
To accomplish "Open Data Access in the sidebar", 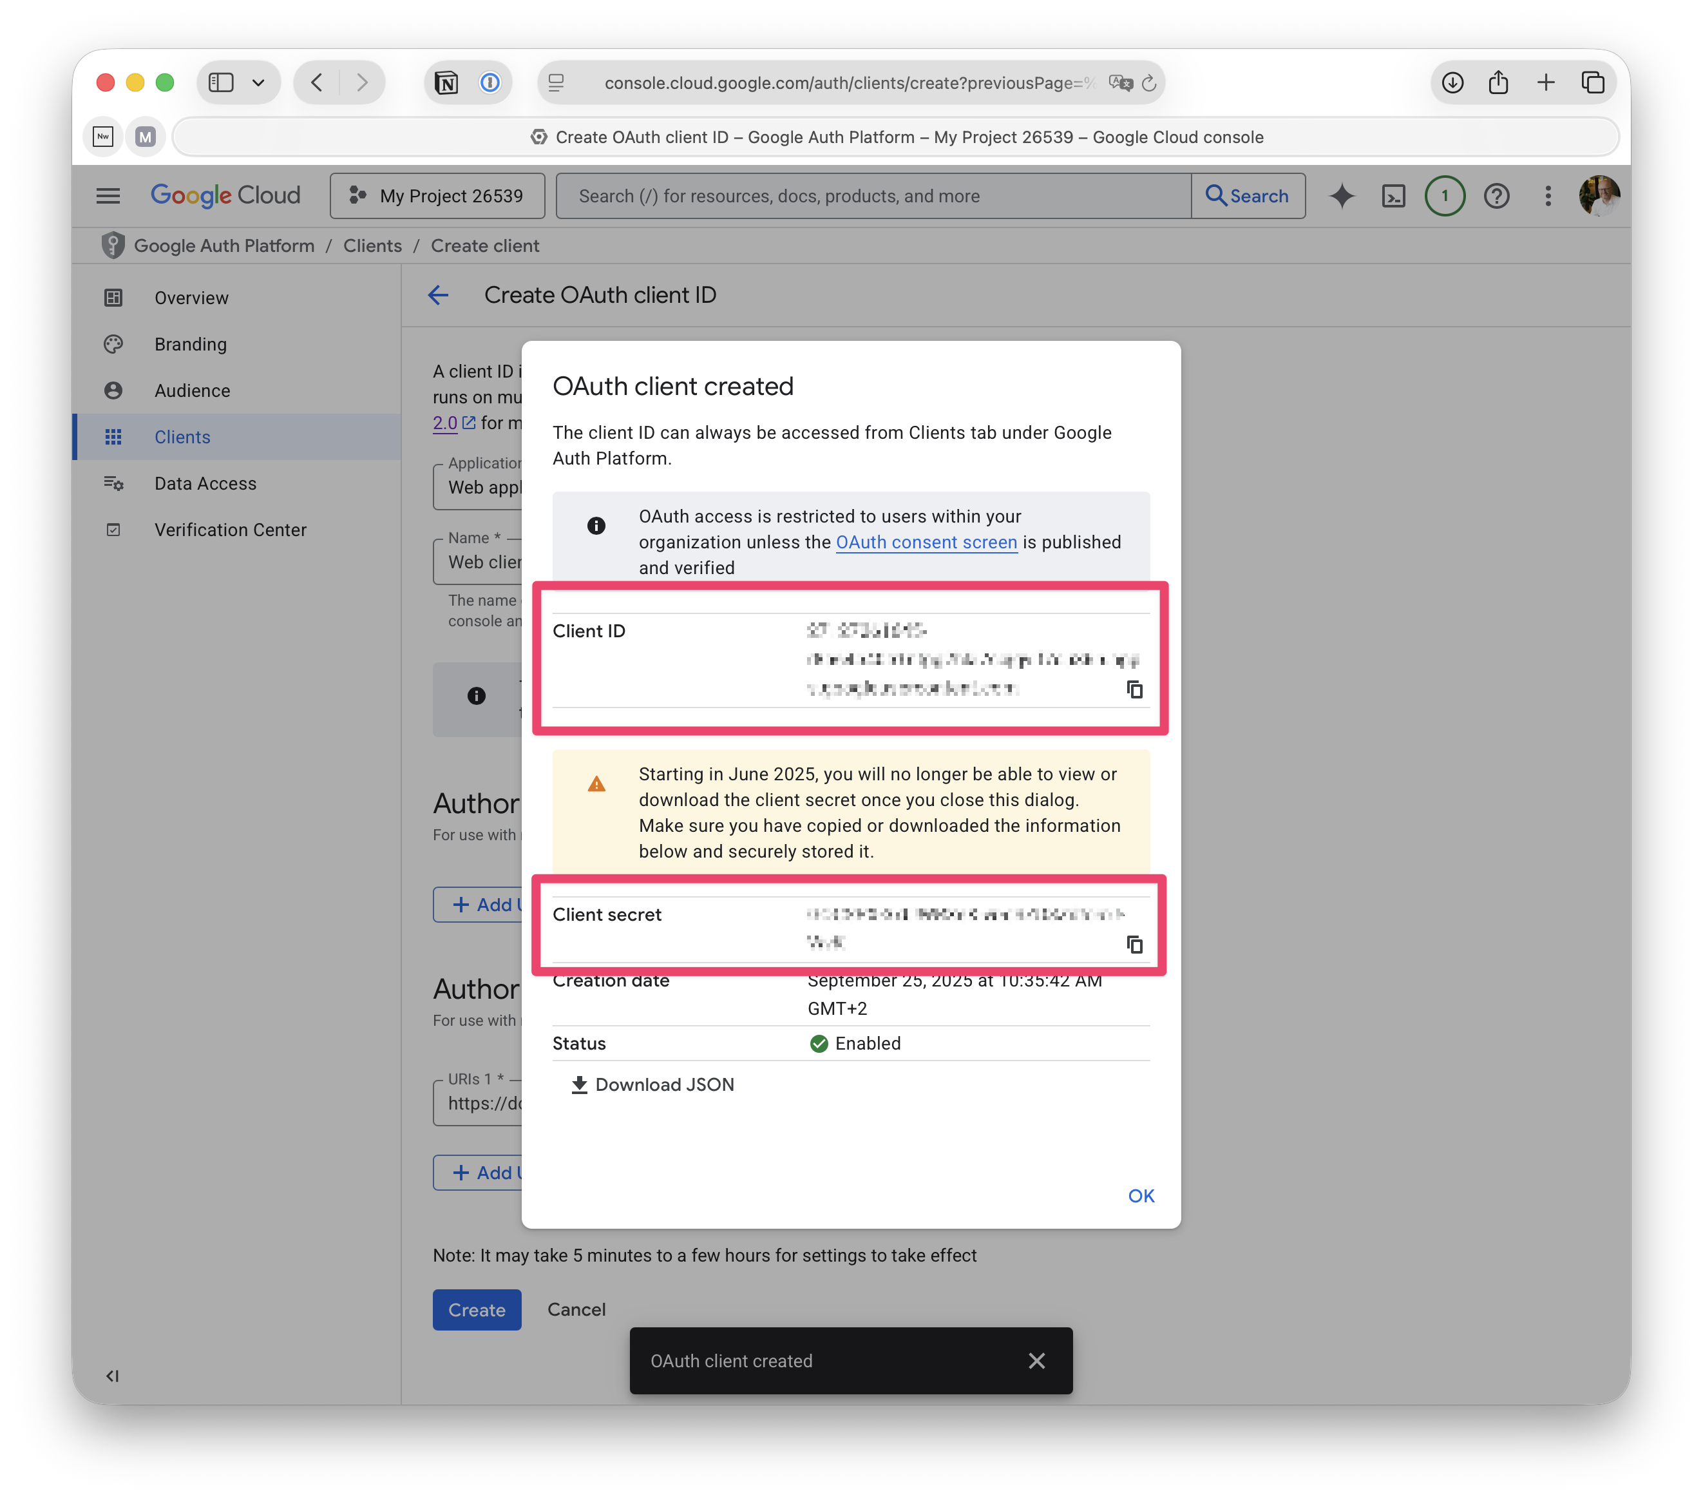I will (205, 483).
